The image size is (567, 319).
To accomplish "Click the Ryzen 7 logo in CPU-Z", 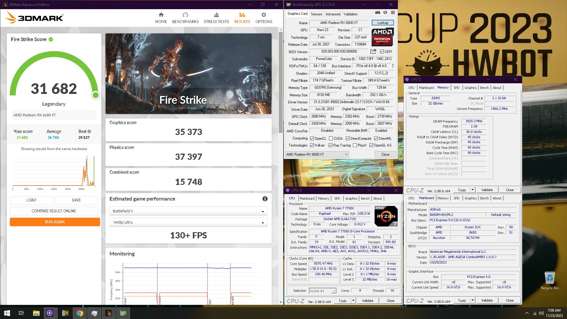I will pyautogui.click(x=386, y=216).
